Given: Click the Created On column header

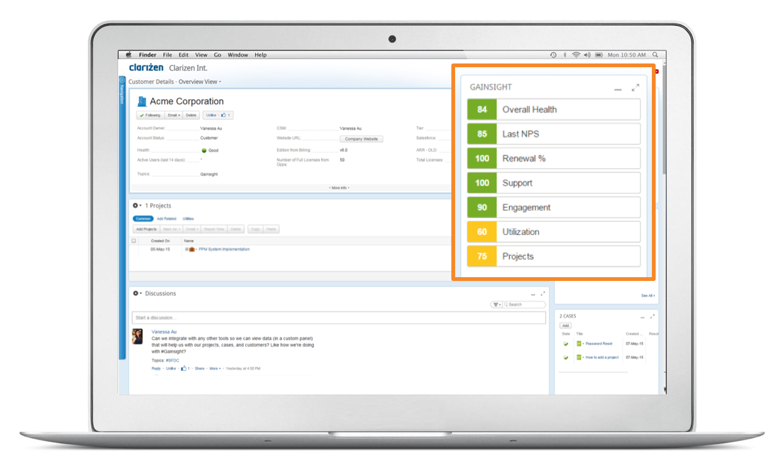Looking at the screenshot, I should point(160,241).
